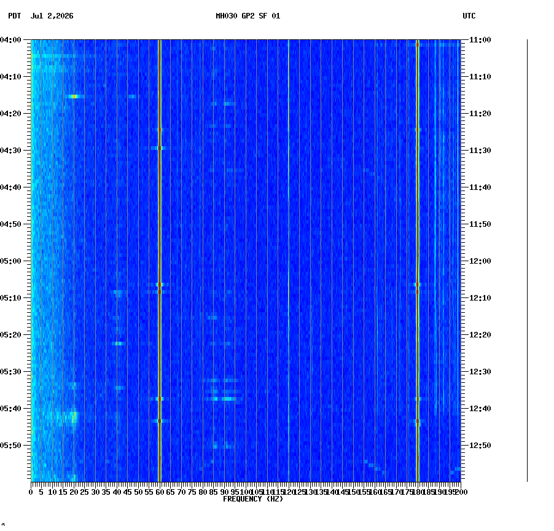This screenshot has height=531, width=554.
Task: Click the 60 Hz axis tick label
Action: click(x=160, y=492)
